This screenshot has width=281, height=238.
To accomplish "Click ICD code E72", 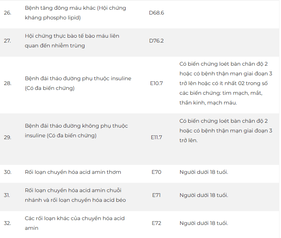I will tap(156, 223).
